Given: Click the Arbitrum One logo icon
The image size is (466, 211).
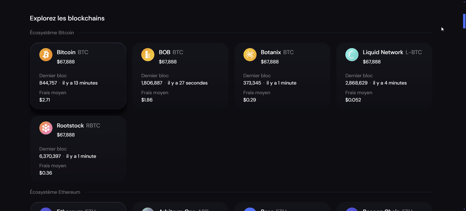Looking at the screenshot, I should [148, 210].
